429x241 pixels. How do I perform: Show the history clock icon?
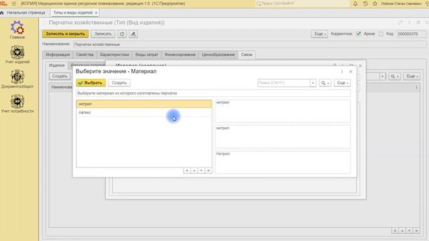[365, 3]
